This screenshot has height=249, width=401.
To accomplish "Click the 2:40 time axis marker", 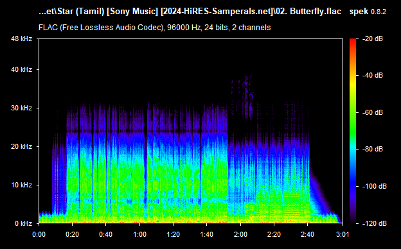I will pos(308,234).
